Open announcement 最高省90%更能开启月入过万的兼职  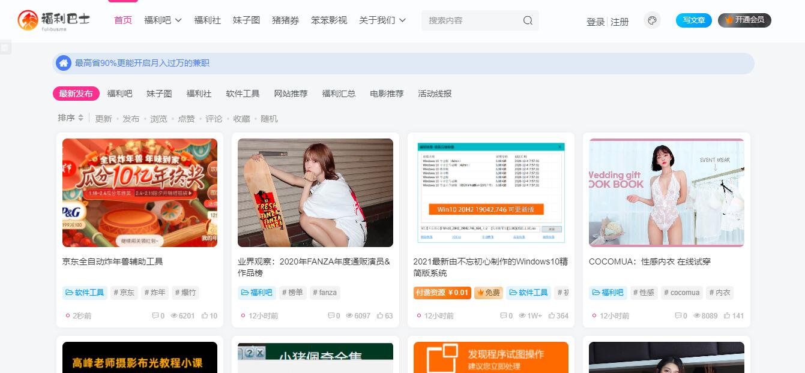click(142, 63)
